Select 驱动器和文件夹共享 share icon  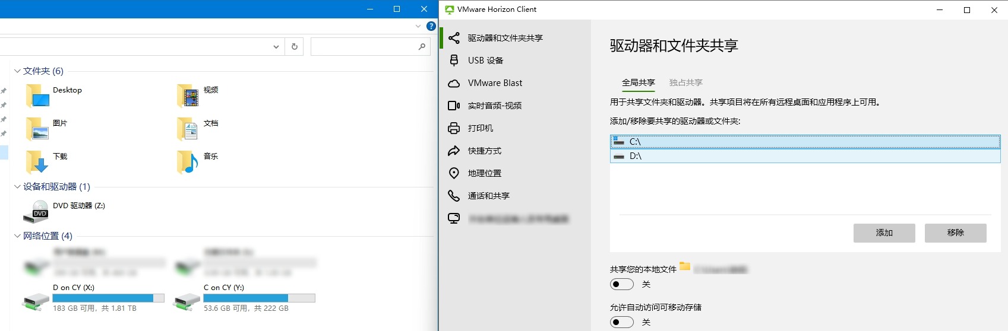tap(454, 38)
